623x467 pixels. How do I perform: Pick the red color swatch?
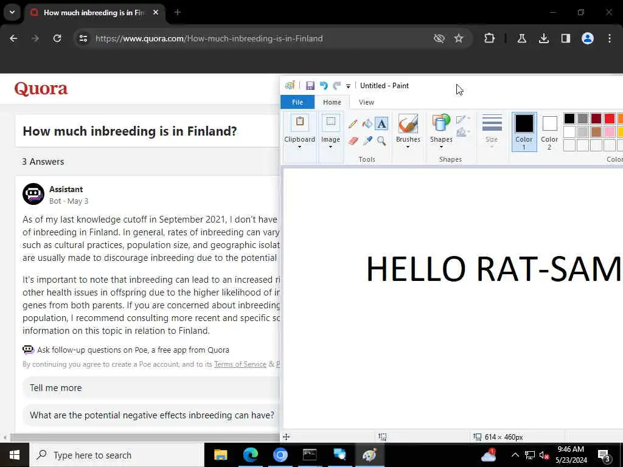click(x=609, y=119)
